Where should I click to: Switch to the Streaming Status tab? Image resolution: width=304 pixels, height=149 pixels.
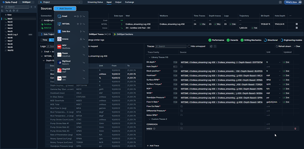[95, 2]
